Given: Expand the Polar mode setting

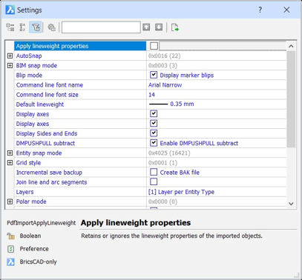Looking at the screenshot, I should tap(10, 201).
